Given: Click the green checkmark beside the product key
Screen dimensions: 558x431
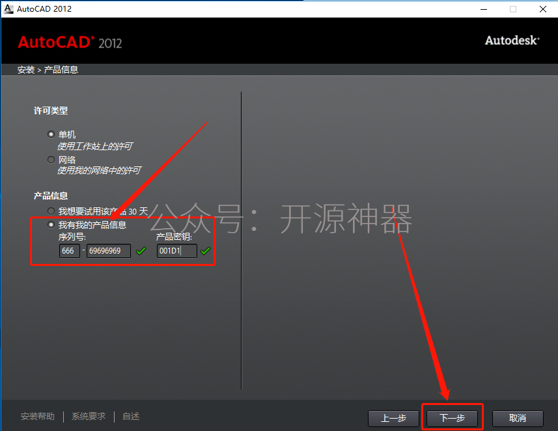Looking at the screenshot, I should click(205, 251).
